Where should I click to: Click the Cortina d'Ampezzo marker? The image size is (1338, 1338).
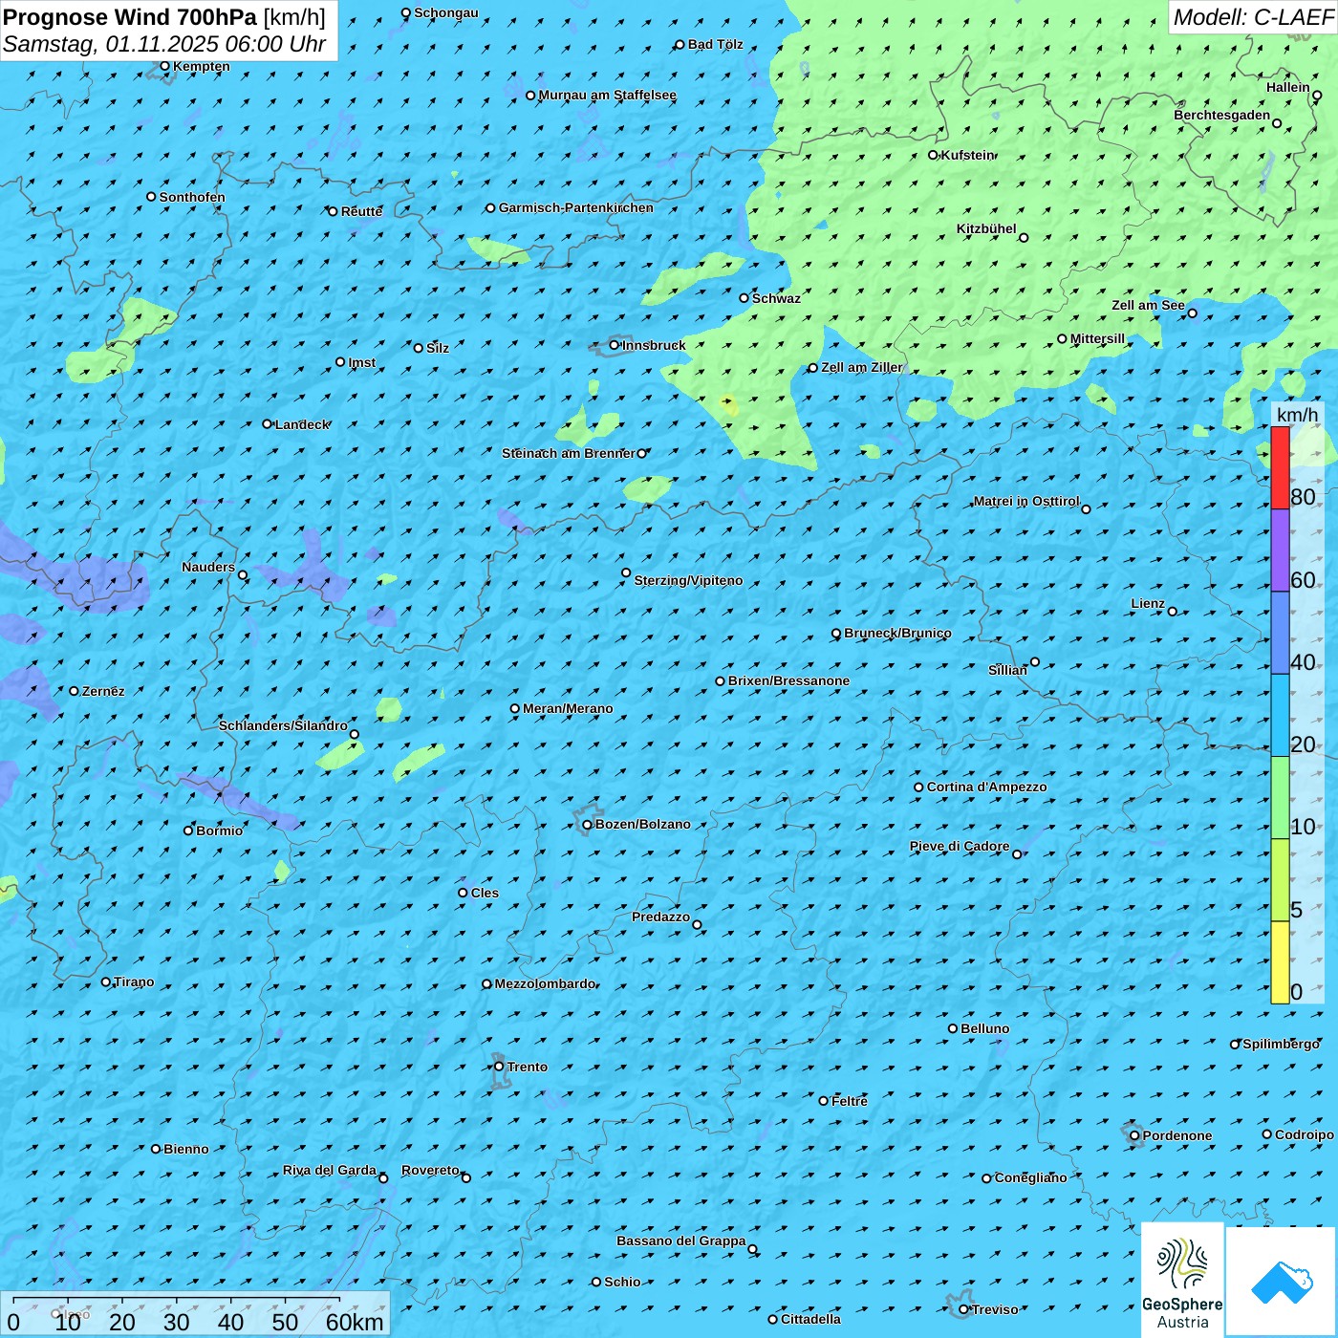[918, 788]
